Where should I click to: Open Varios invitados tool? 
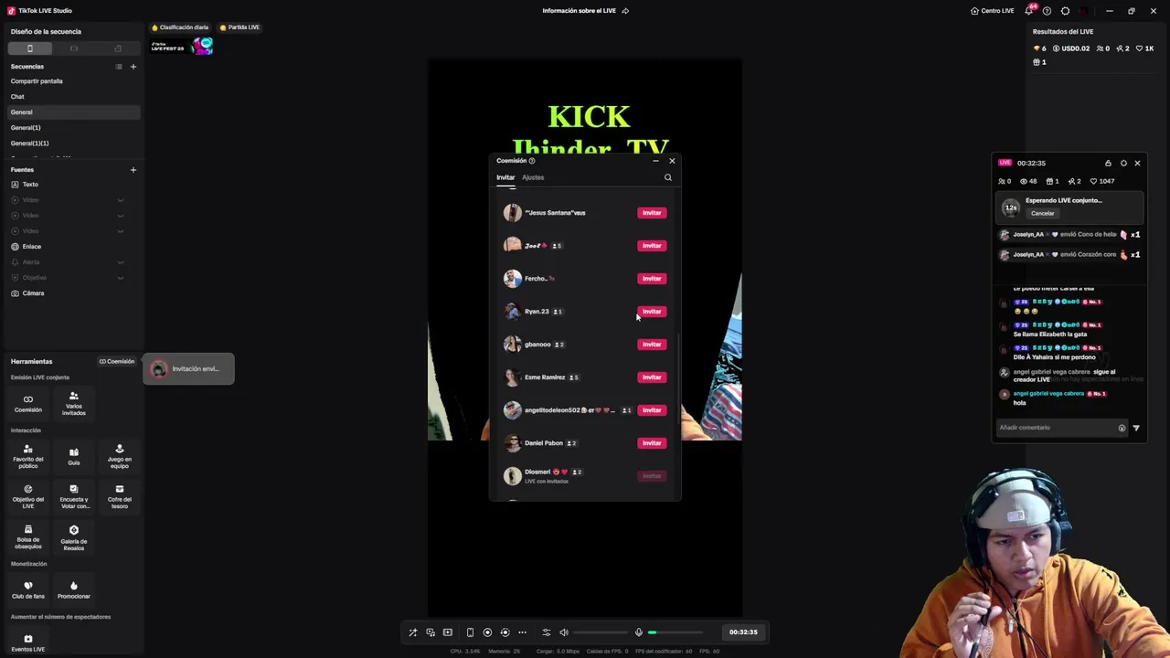(74, 403)
